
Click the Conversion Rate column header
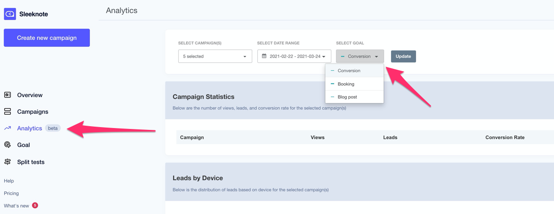tap(504, 137)
